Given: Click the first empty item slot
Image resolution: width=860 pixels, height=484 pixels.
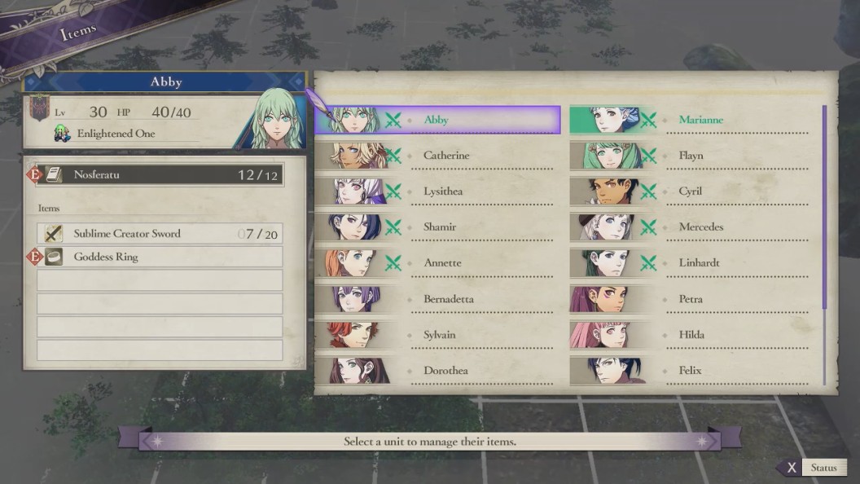Looking at the screenshot, I should coord(160,279).
